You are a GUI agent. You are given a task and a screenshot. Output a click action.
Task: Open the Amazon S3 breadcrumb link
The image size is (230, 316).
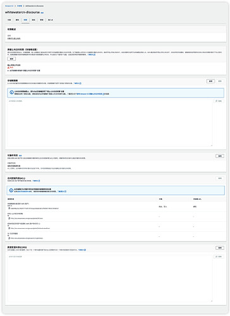(9, 6)
